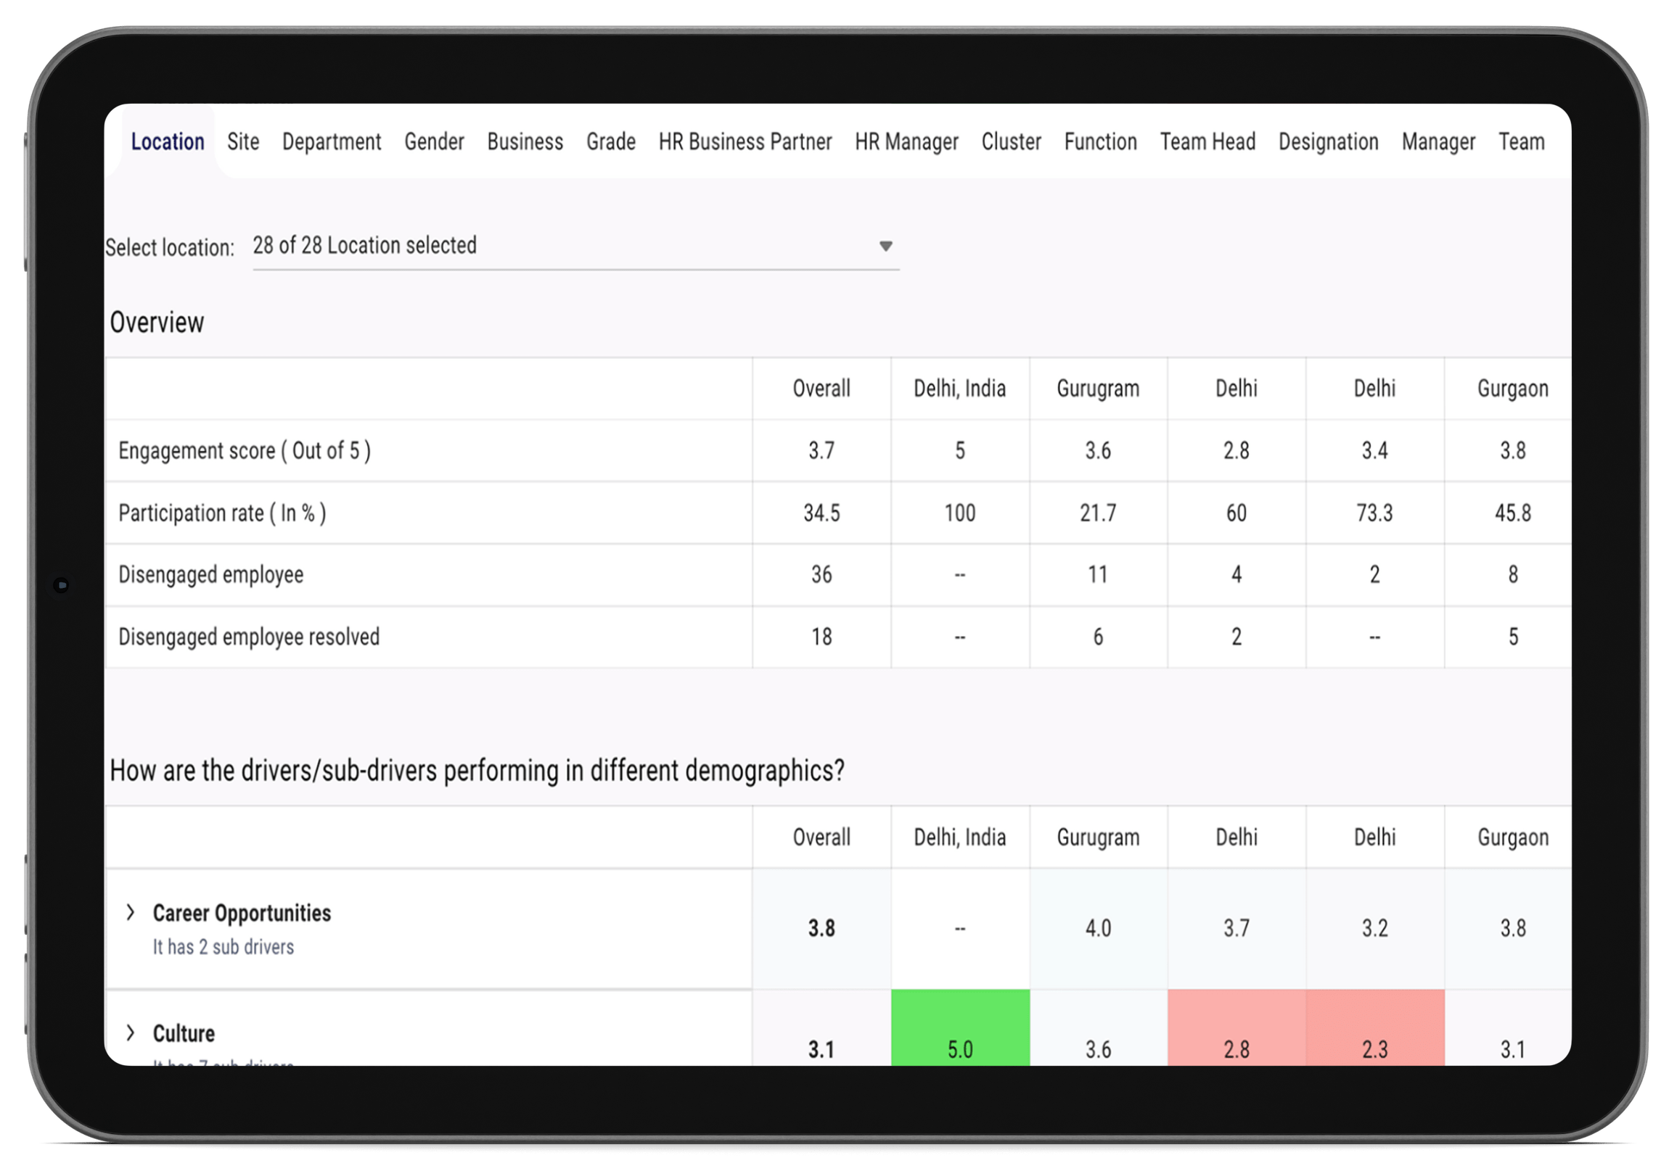The height and width of the screenshot is (1163, 1669).
Task: Open the Manager tab
Action: pyautogui.click(x=1437, y=142)
